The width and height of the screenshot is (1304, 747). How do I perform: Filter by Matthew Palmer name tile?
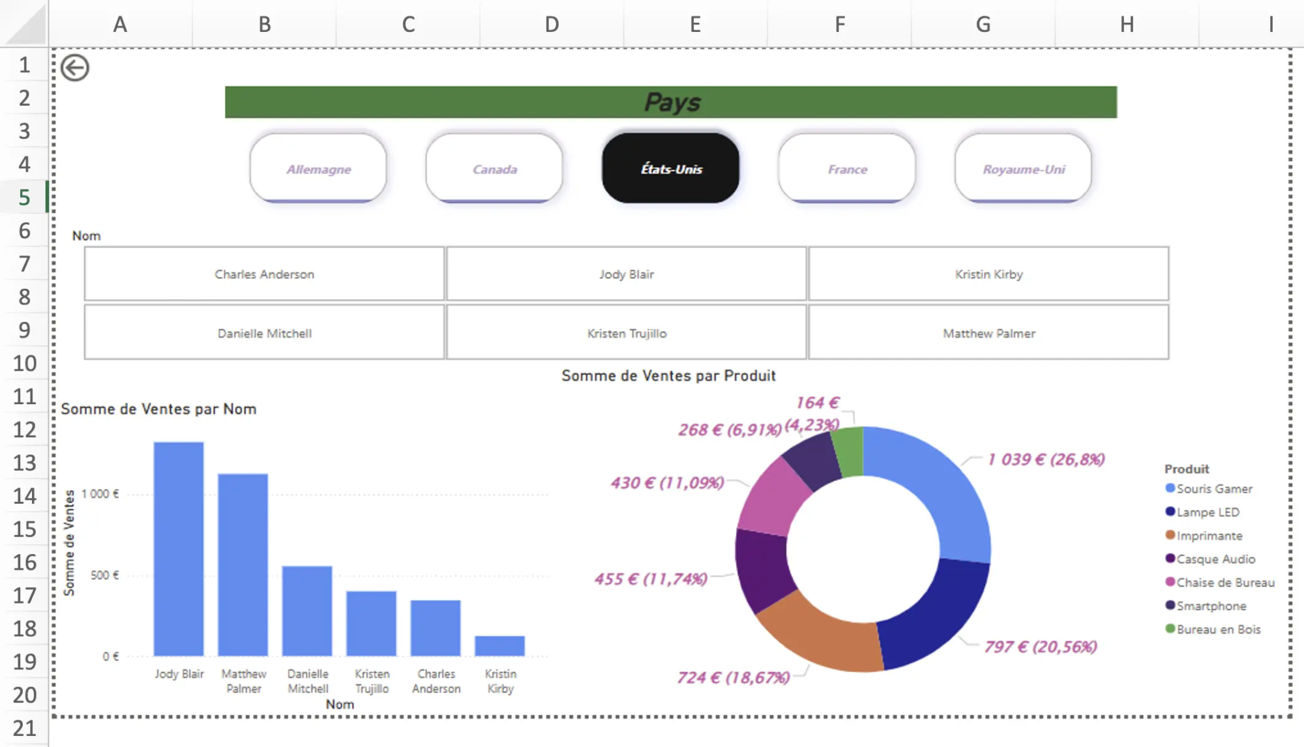point(989,332)
